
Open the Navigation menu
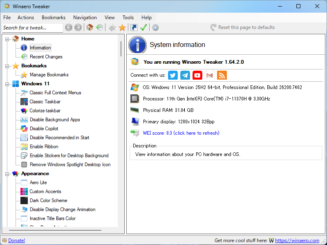click(85, 18)
